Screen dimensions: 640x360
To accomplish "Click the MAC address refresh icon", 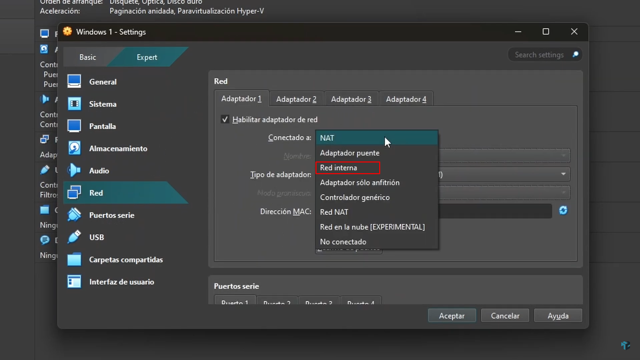I will (x=563, y=211).
